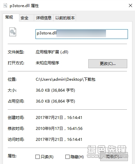Close the properties dialog window

pos(130,5)
